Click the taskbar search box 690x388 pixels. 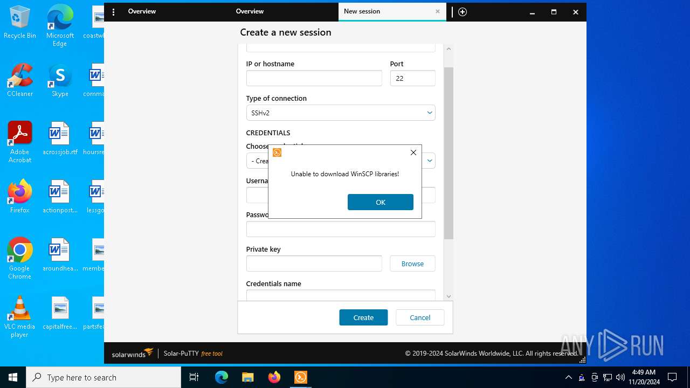click(x=103, y=377)
